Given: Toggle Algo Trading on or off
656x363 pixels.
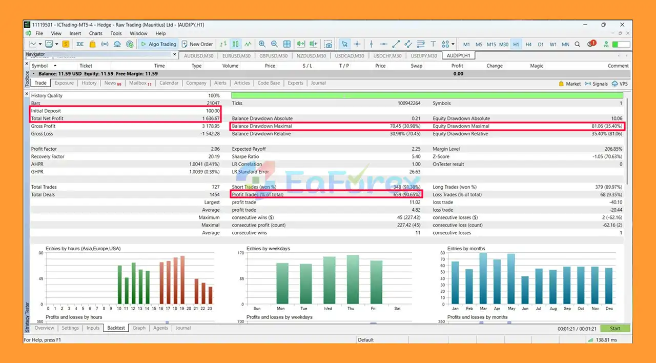Looking at the screenshot, I should pos(158,44).
